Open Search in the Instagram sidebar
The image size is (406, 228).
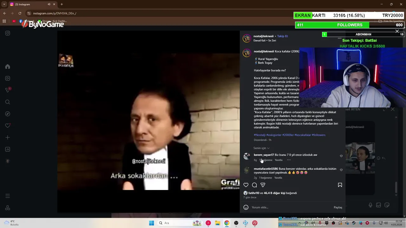point(8,102)
